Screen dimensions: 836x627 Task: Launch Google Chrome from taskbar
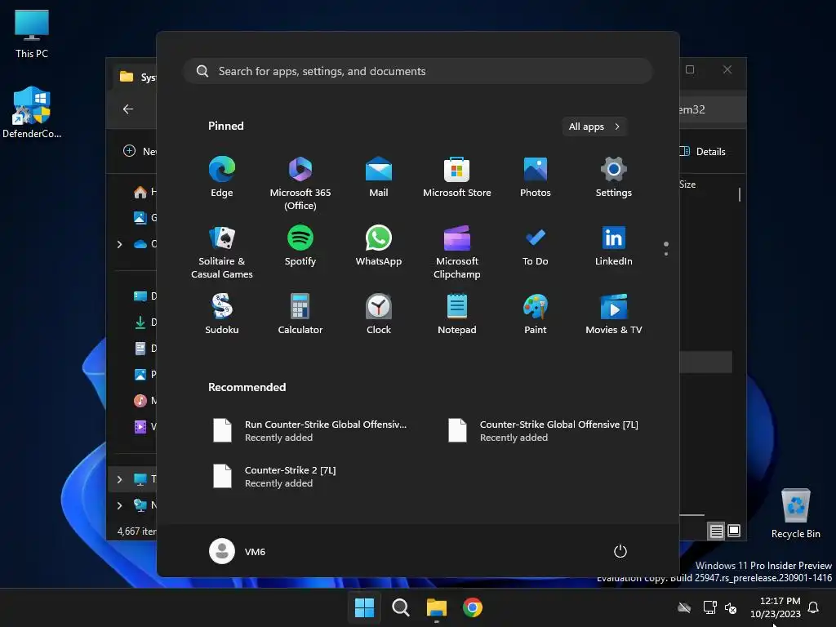(x=473, y=607)
